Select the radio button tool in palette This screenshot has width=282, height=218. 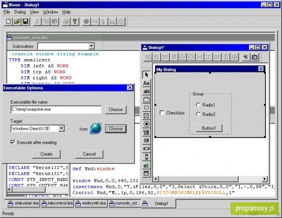(146, 124)
